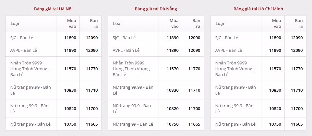Click sell price 11700 in Đà Nẵng table
312x136 pixels.
coord(194,108)
